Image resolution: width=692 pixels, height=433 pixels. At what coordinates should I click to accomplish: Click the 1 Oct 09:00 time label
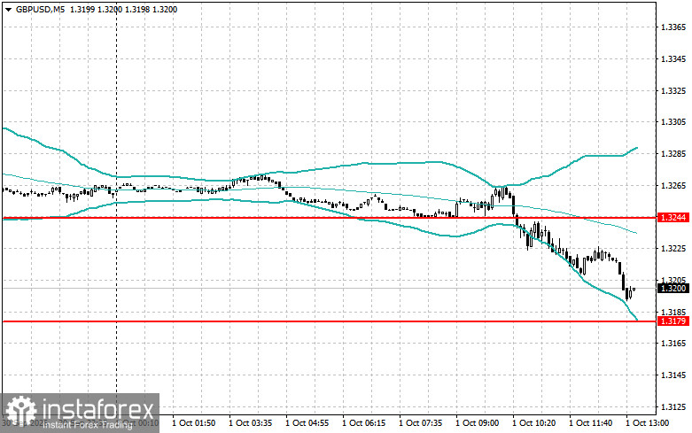(478, 423)
